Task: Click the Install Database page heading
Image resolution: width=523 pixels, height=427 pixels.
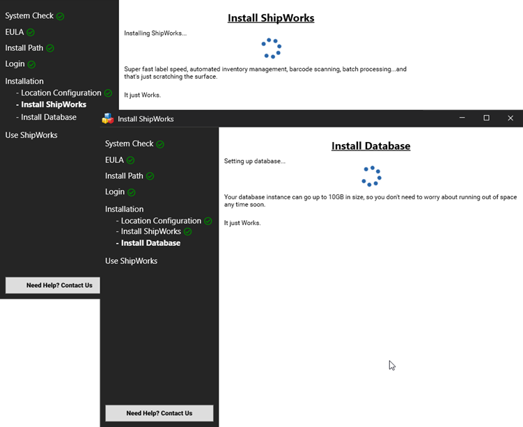Action: (371, 146)
